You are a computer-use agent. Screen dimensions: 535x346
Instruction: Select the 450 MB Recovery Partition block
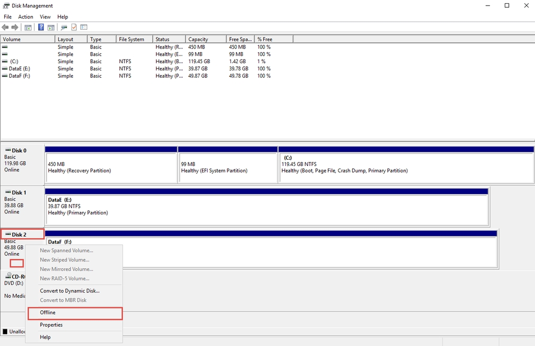tap(111, 167)
